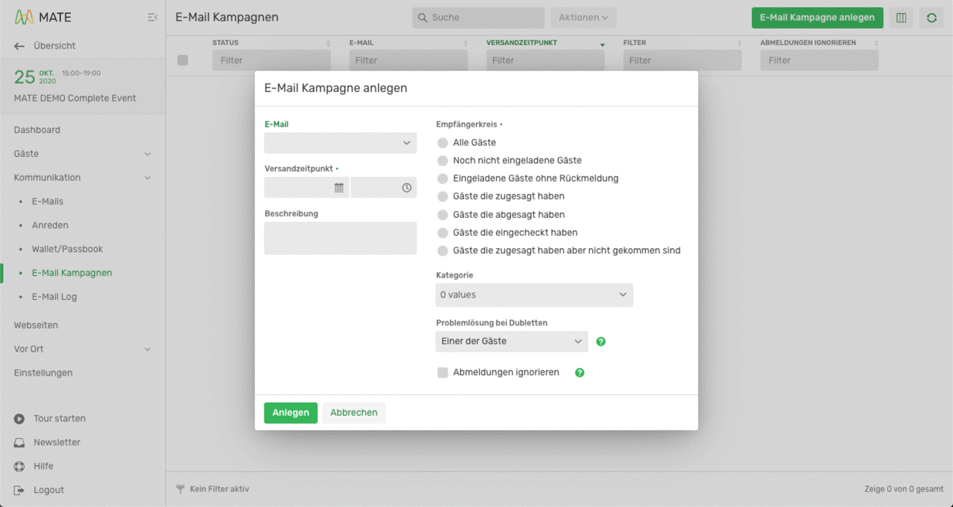Open E-Mails in sidebar
953x507 pixels.
tap(48, 202)
